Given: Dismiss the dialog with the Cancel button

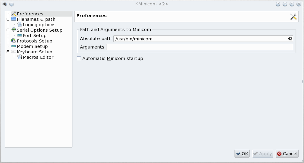Looking at the screenshot, I should point(287,154).
